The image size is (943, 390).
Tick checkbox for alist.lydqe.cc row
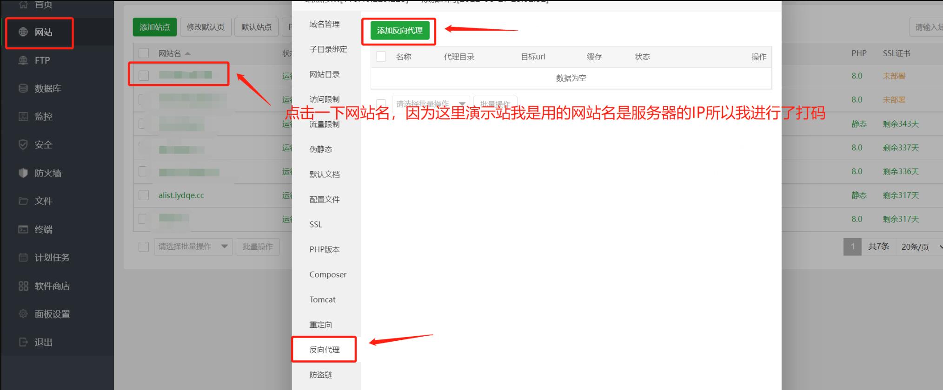[144, 195]
